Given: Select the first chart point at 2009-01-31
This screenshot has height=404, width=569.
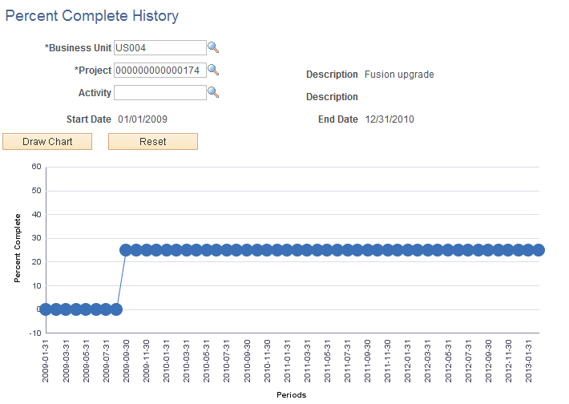Looking at the screenshot, I should pos(46,309).
